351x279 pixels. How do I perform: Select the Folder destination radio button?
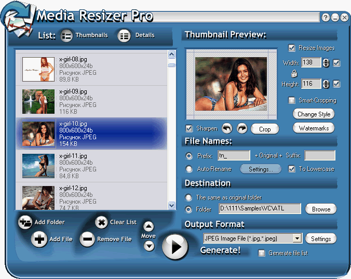(x=188, y=209)
